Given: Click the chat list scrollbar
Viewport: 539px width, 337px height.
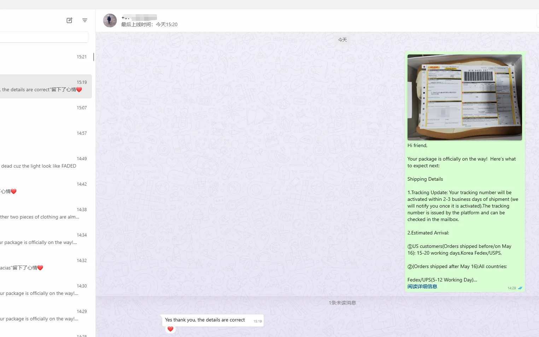Looking at the screenshot, I should tap(94, 57).
